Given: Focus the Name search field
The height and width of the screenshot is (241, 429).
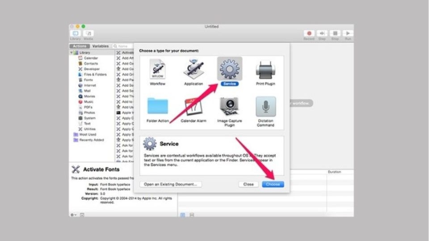Looking at the screenshot, I should pos(123,46).
